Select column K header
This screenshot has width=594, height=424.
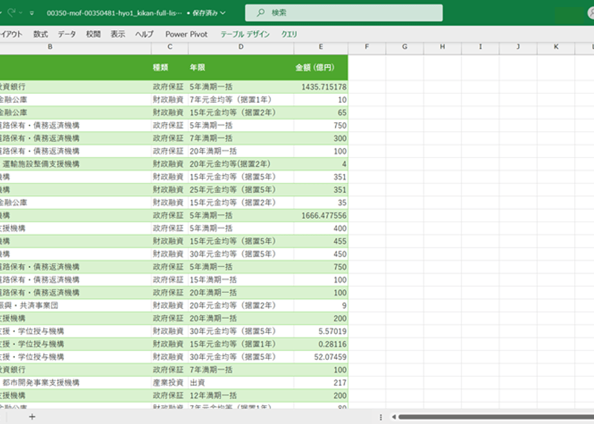tap(556, 46)
